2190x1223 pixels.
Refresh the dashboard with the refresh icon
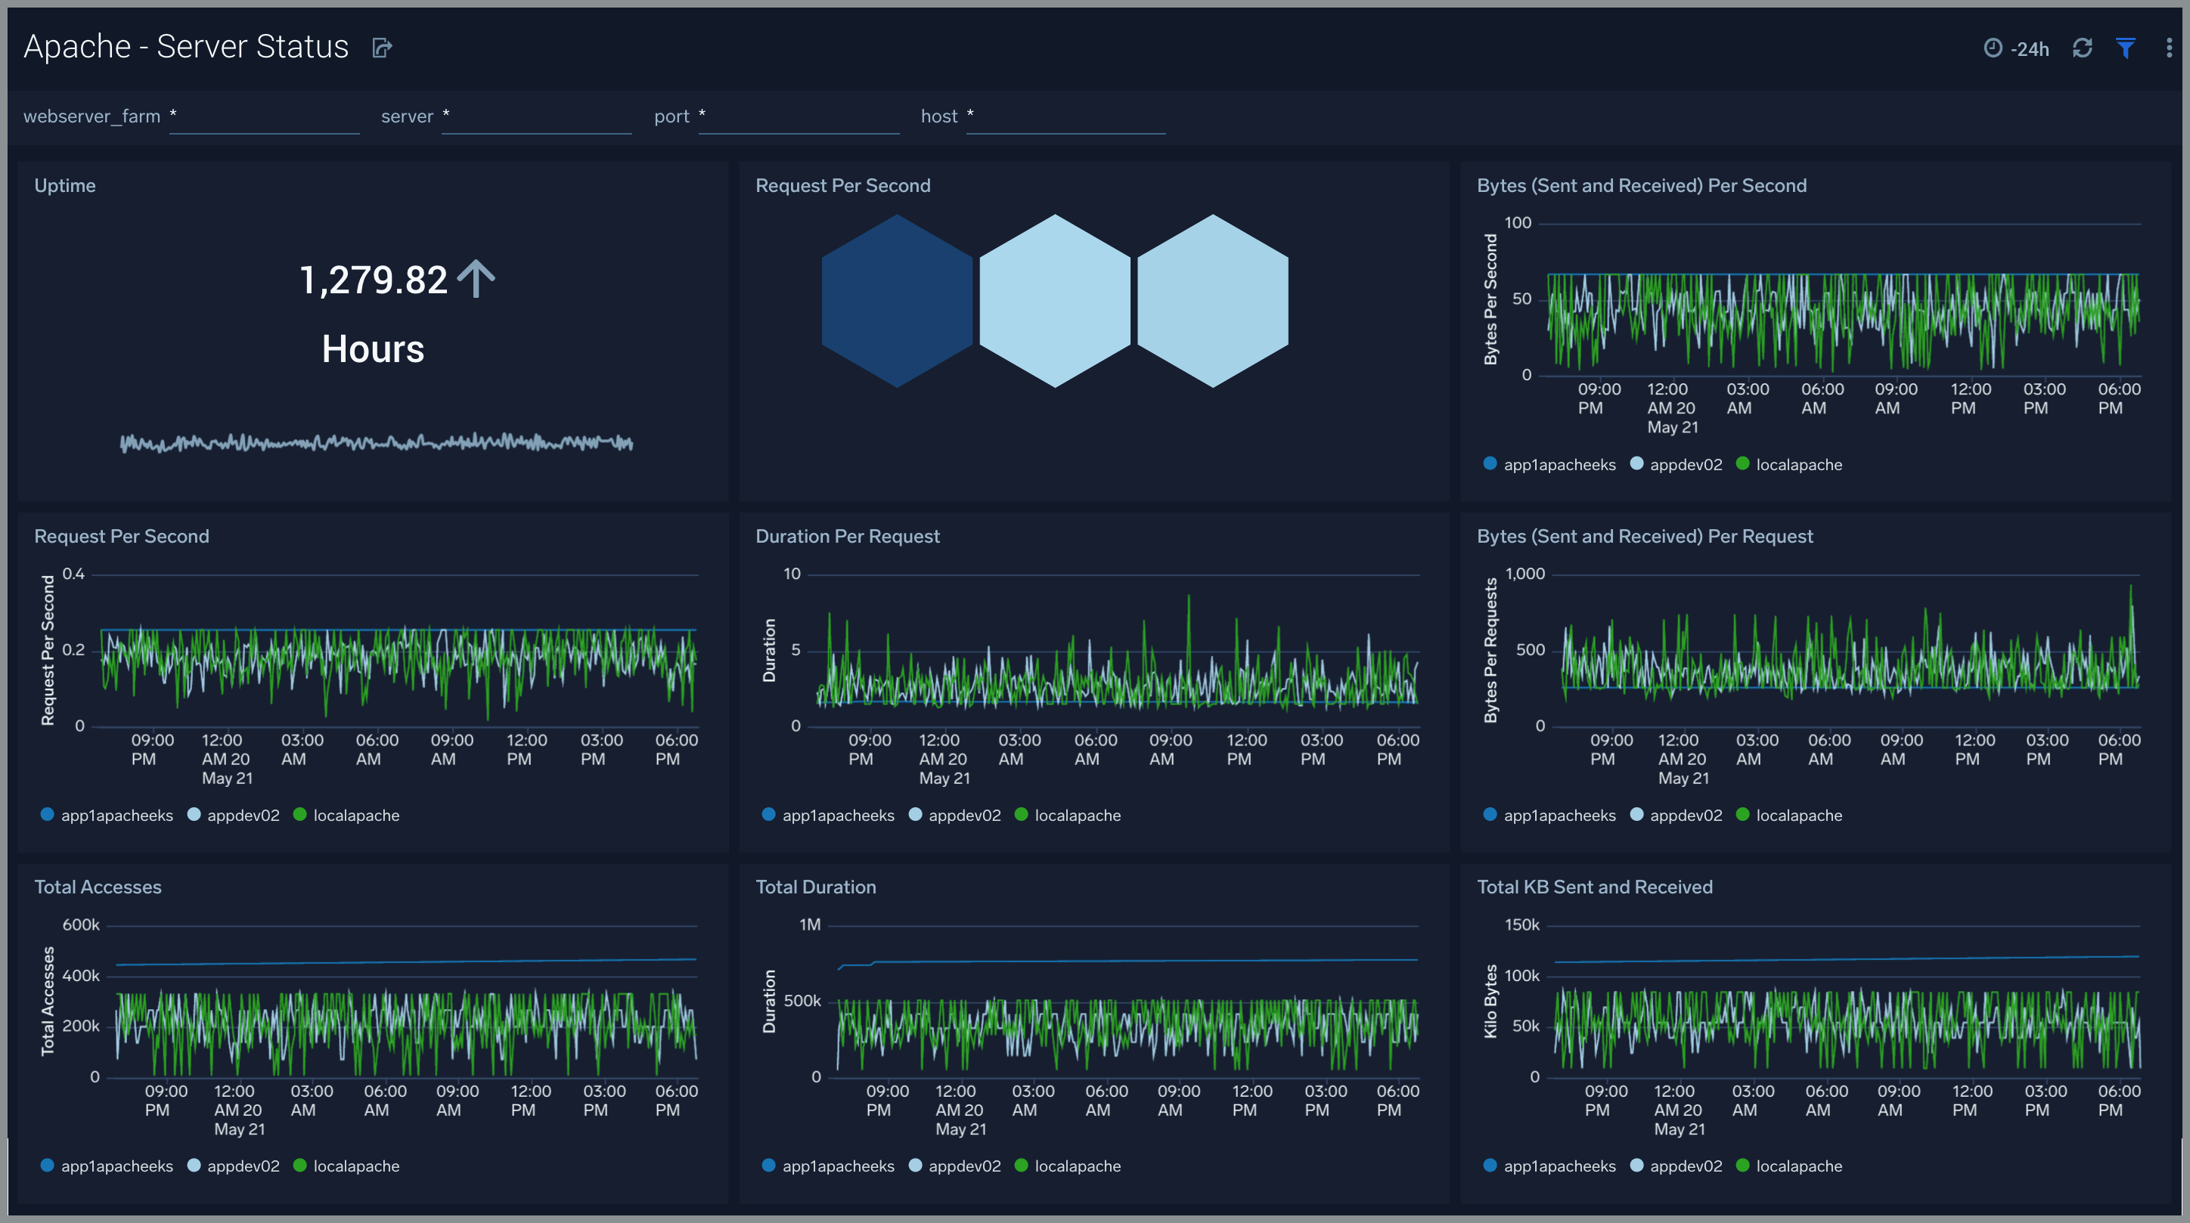[2082, 48]
